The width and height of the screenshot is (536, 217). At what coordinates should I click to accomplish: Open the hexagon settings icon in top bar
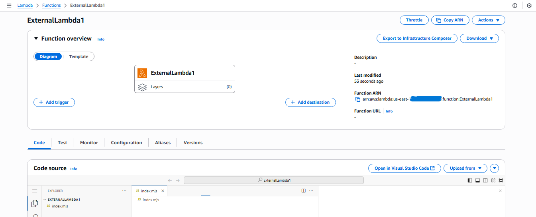click(529, 6)
